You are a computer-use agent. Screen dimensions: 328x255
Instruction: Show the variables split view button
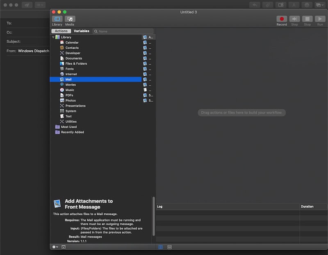click(x=169, y=247)
